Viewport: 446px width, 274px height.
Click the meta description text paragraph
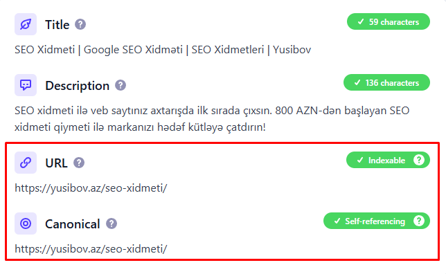click(x=212, y=119)
